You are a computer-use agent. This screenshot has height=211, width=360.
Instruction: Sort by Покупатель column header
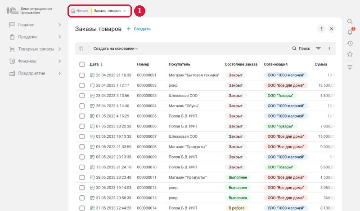(x=179, y=64)
